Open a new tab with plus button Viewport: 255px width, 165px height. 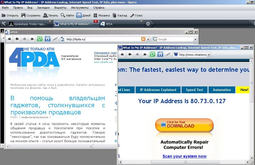(x=148, y=24)
